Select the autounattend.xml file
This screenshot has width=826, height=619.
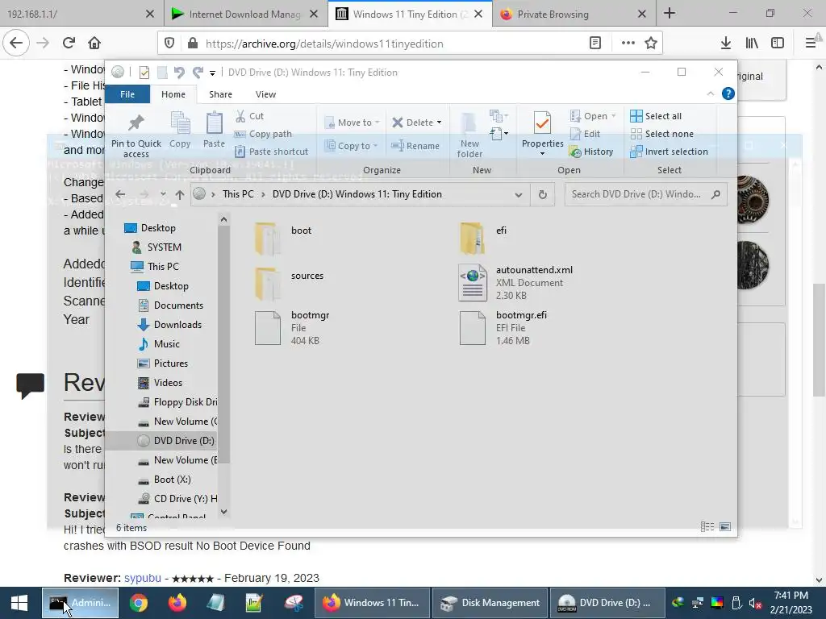tap(515, 283)
